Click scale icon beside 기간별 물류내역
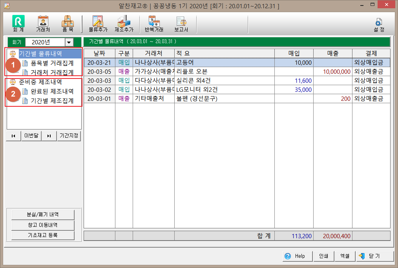The image size is (398, 268). pos(13,53)
